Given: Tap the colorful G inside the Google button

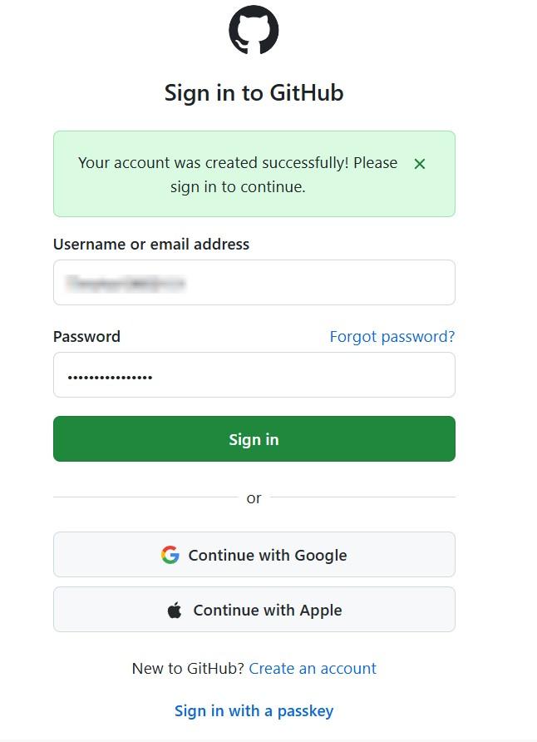Looking at the screenshot, I should (x=170, y=555).
